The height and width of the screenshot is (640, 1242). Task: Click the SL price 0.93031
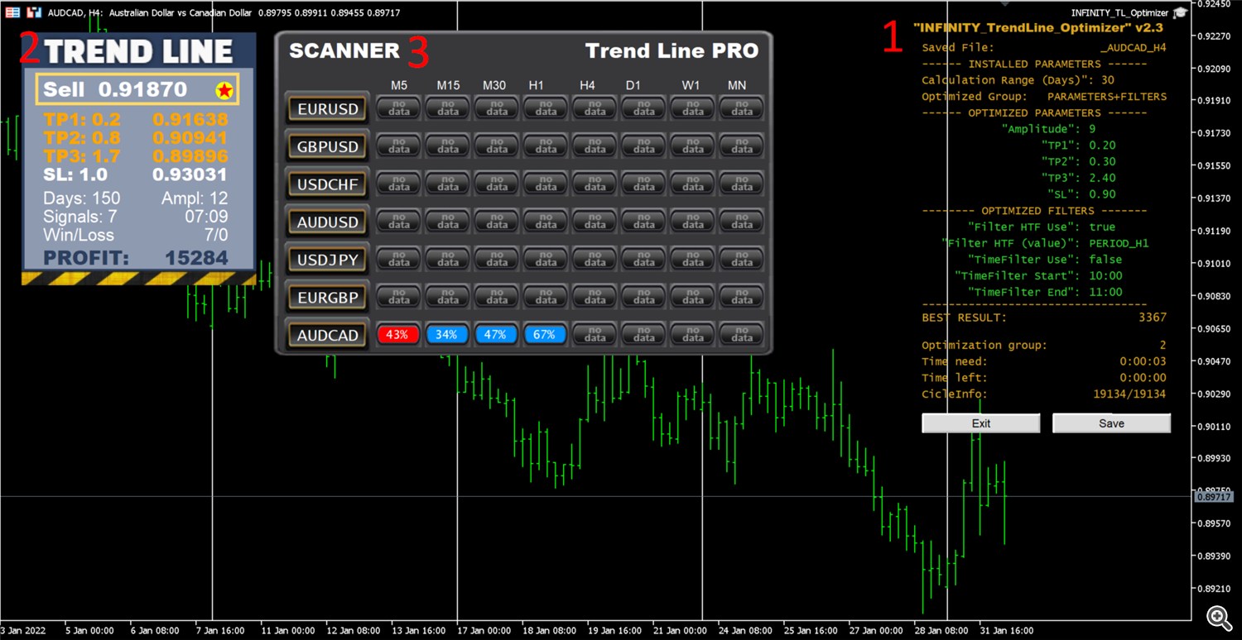click(x=190, y=174)
